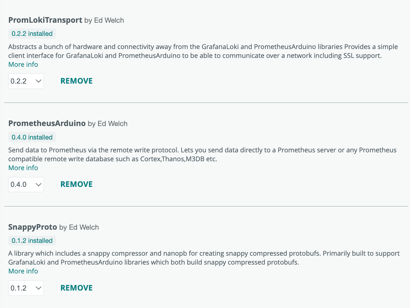The width and height of the screenshot is (410, 308).
Task: Expand the SnappyProto version dropdown
Action: click(x=26, y=288)
